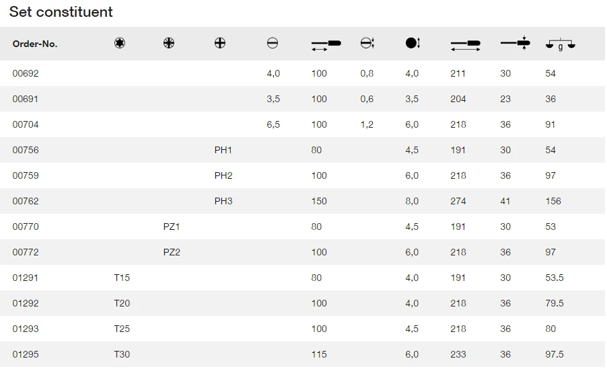Viewport: 607px width, 369px height.
Task: Click the PZ1 cell
Action: 172,227
